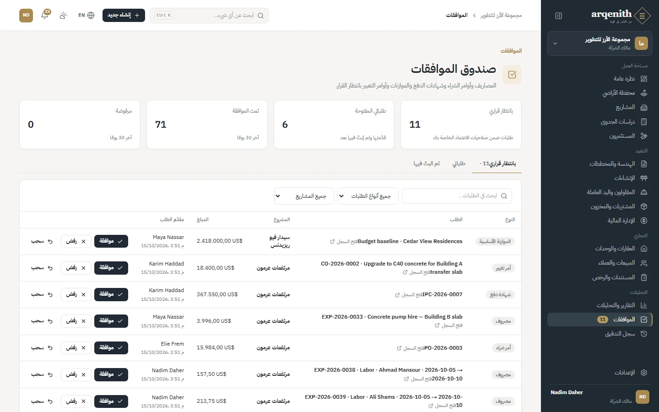
Task: Collapse the sidebar panel icon
Action: [x=558, y=16]
